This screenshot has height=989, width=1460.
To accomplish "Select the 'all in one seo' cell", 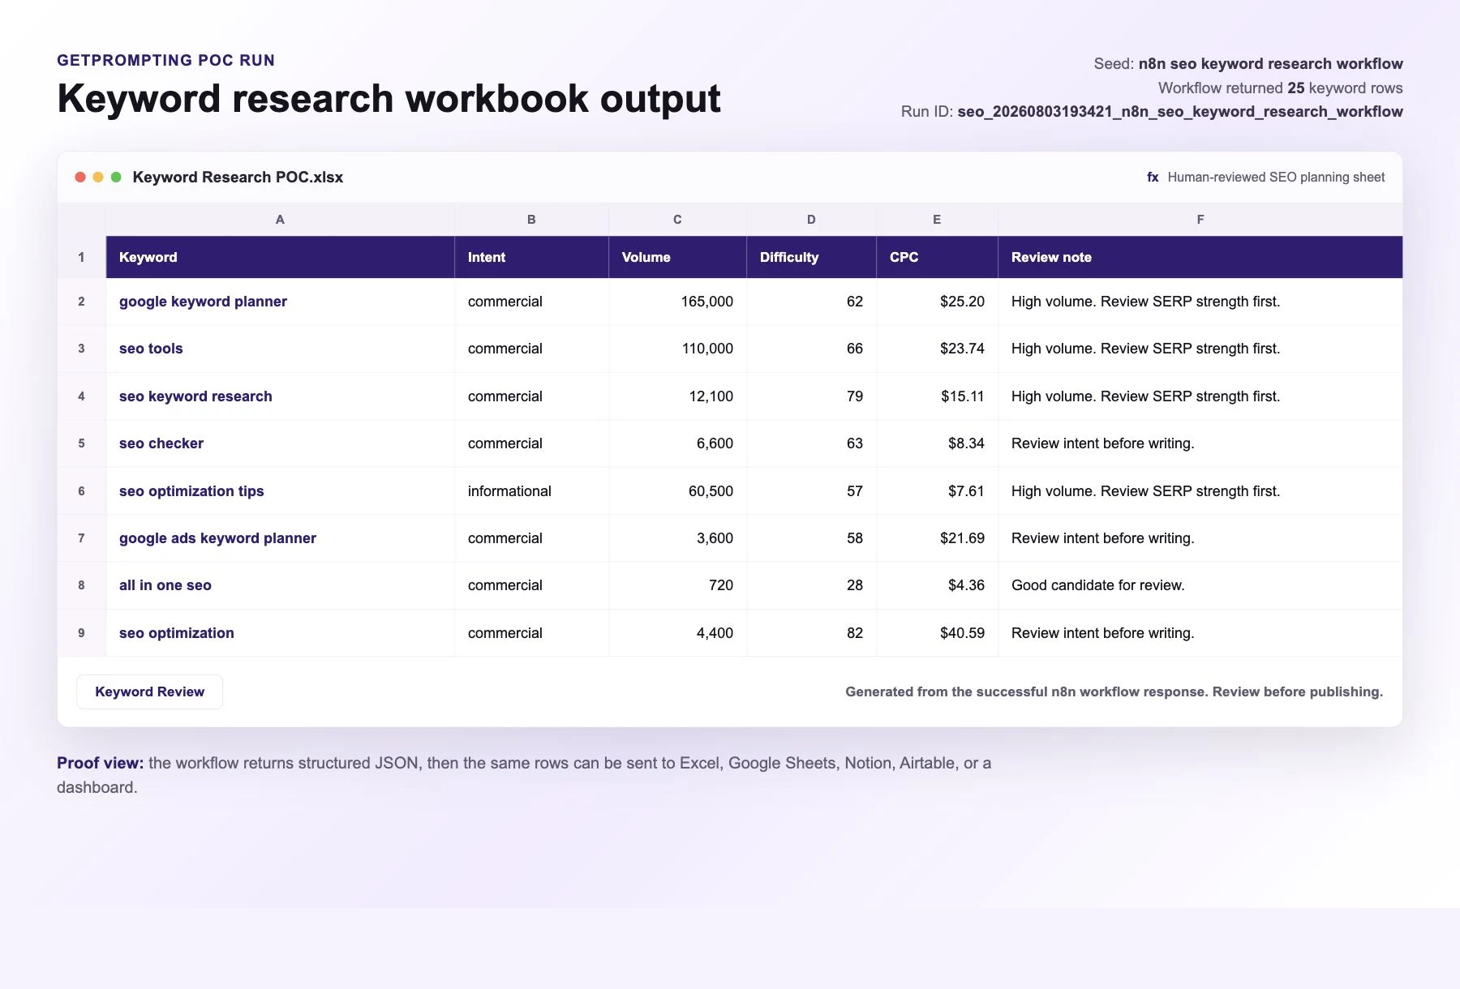I will [280, 585].
